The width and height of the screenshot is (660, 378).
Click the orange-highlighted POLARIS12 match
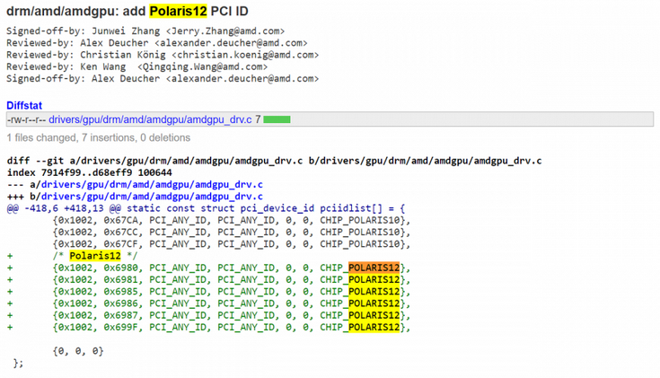(374, 268)
